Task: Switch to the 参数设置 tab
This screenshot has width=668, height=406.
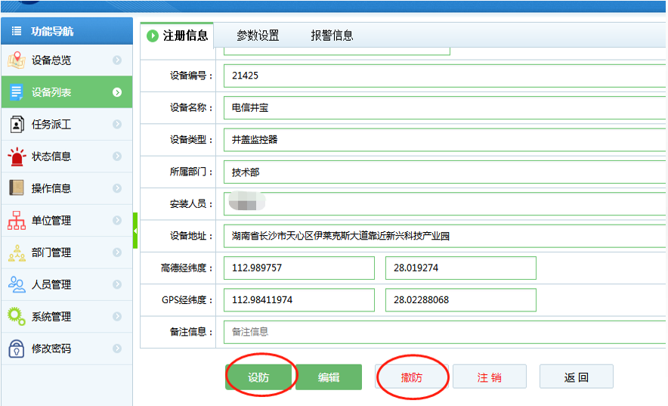Action: [x=258, y=36]
